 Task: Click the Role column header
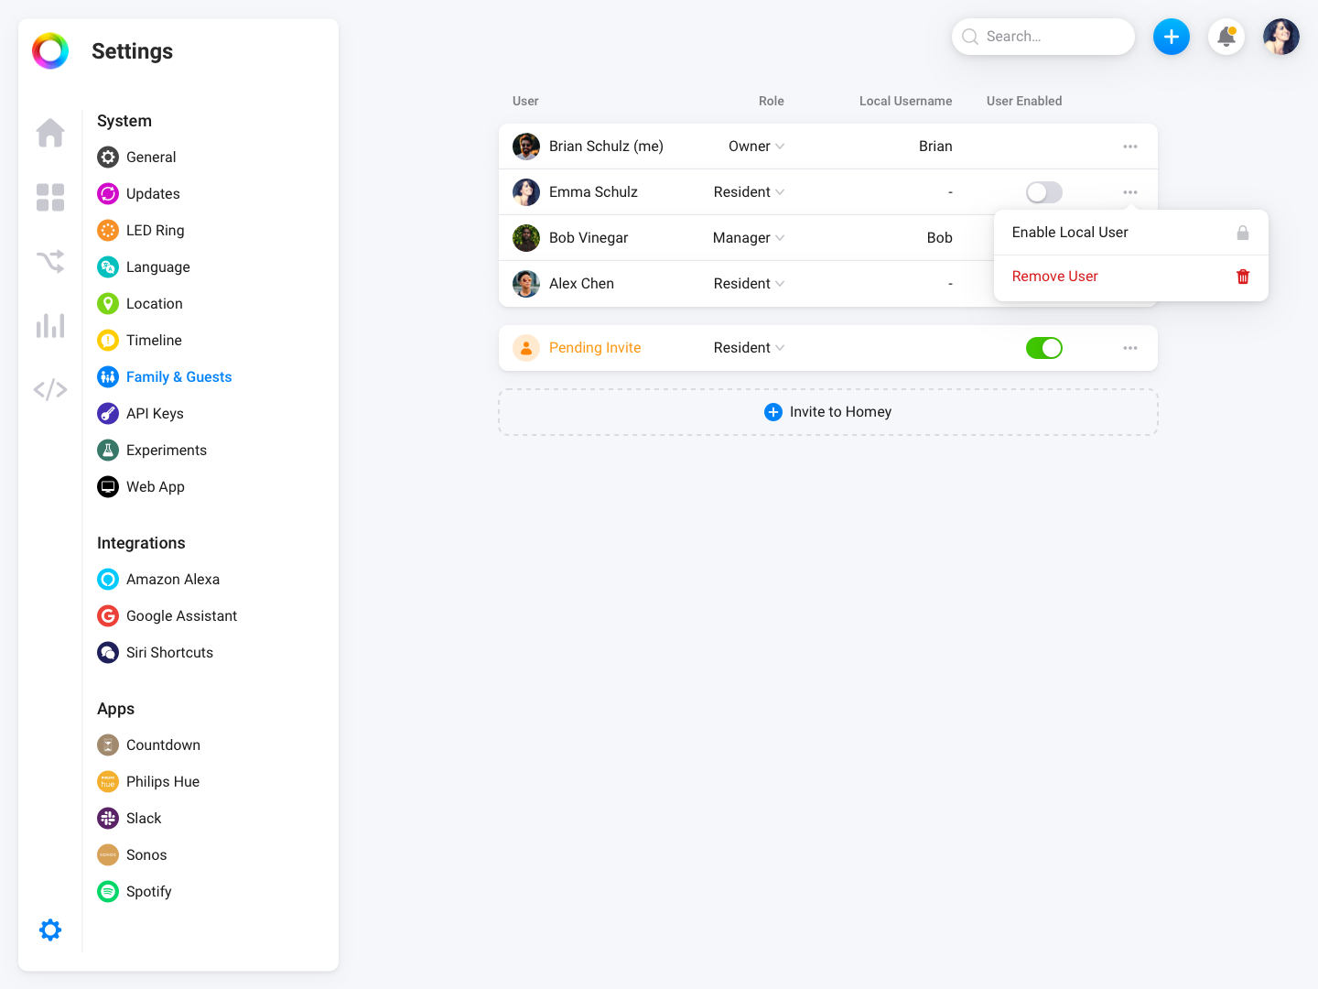pos(772,102)
